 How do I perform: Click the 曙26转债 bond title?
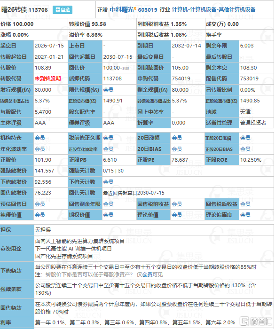pyautogui.click(x=14, y=10)
